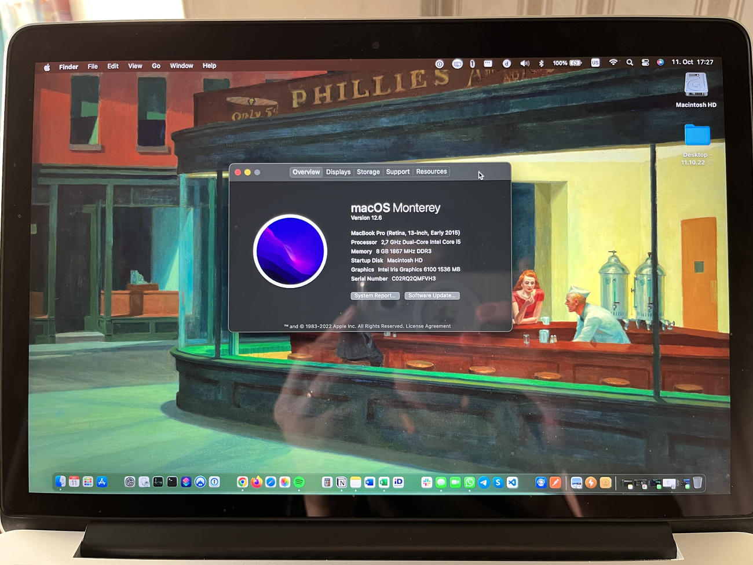Open Slack from the dock

click(x=426, y=482)
